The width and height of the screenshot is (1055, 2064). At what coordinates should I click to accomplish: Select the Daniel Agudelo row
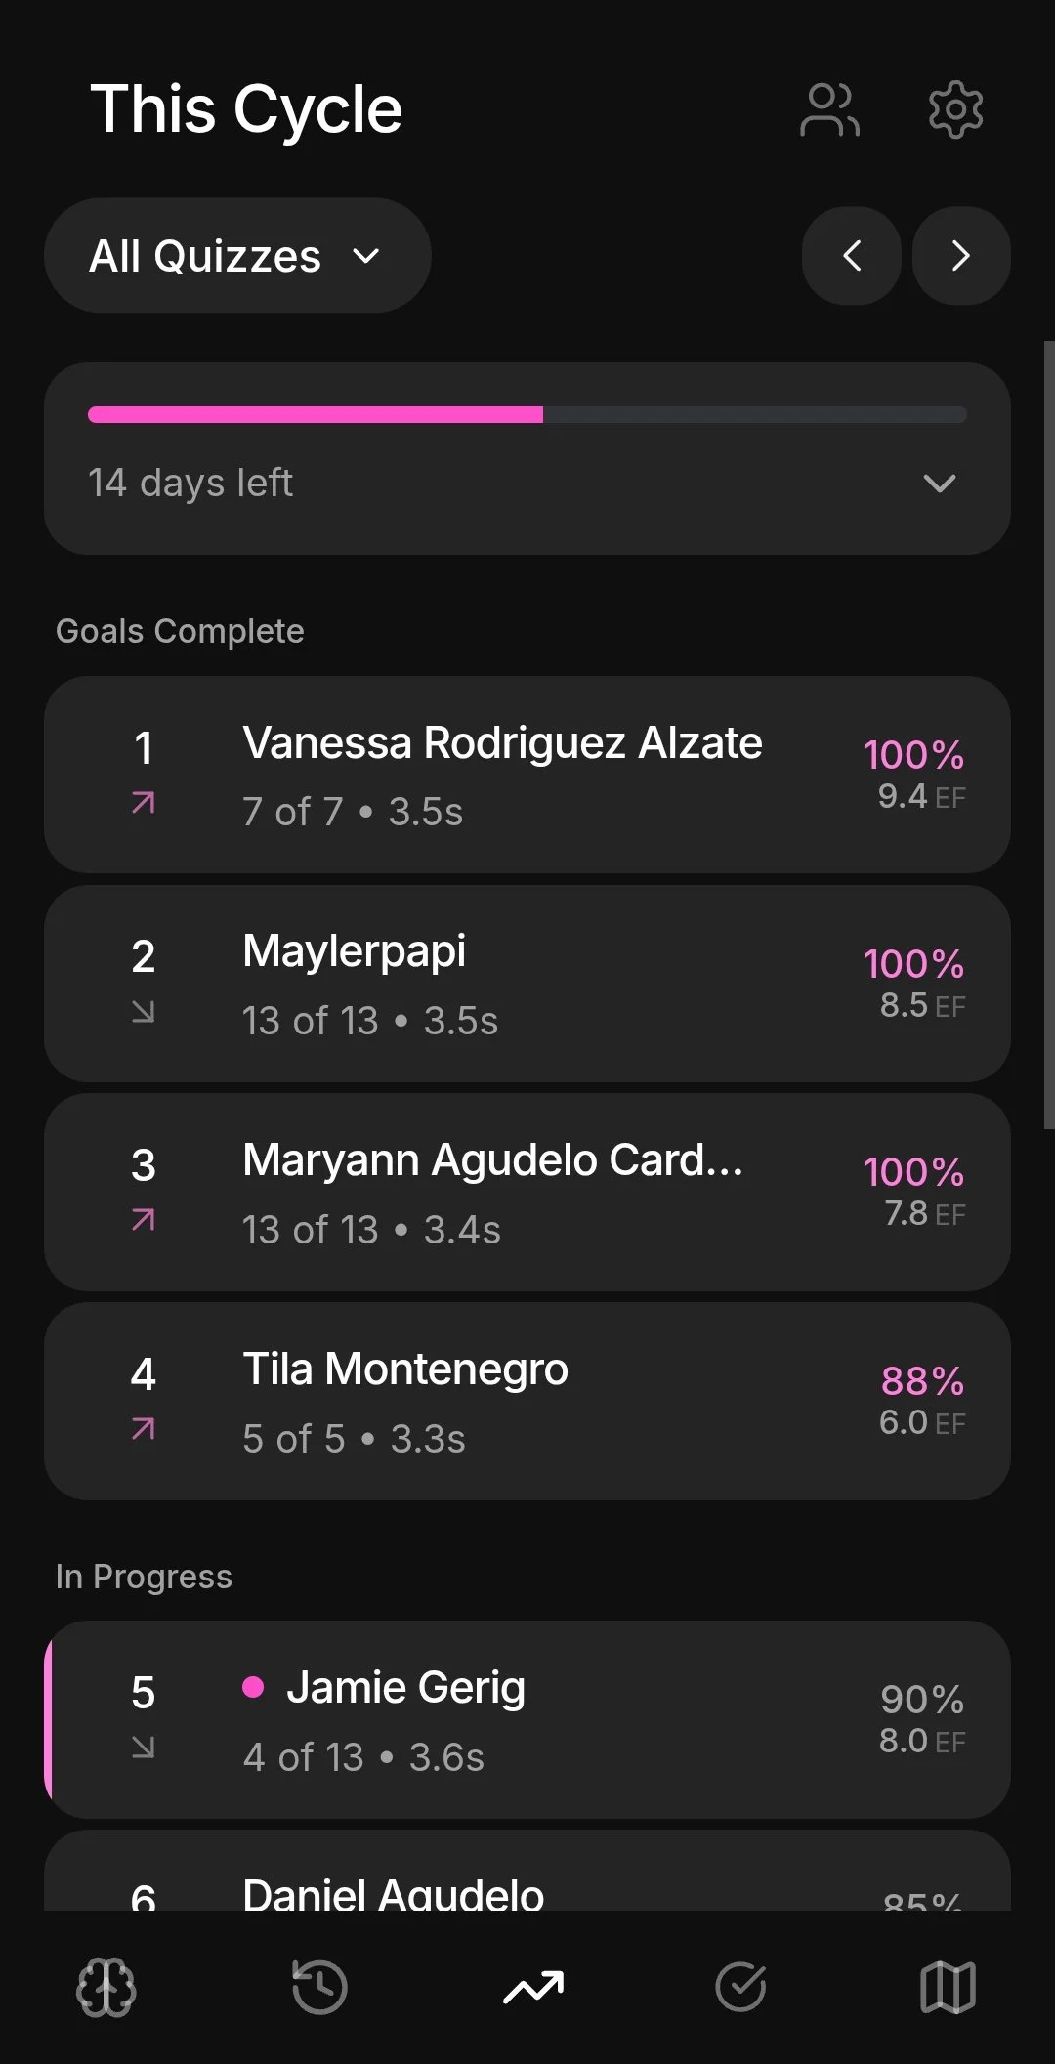coord(527,1871)
